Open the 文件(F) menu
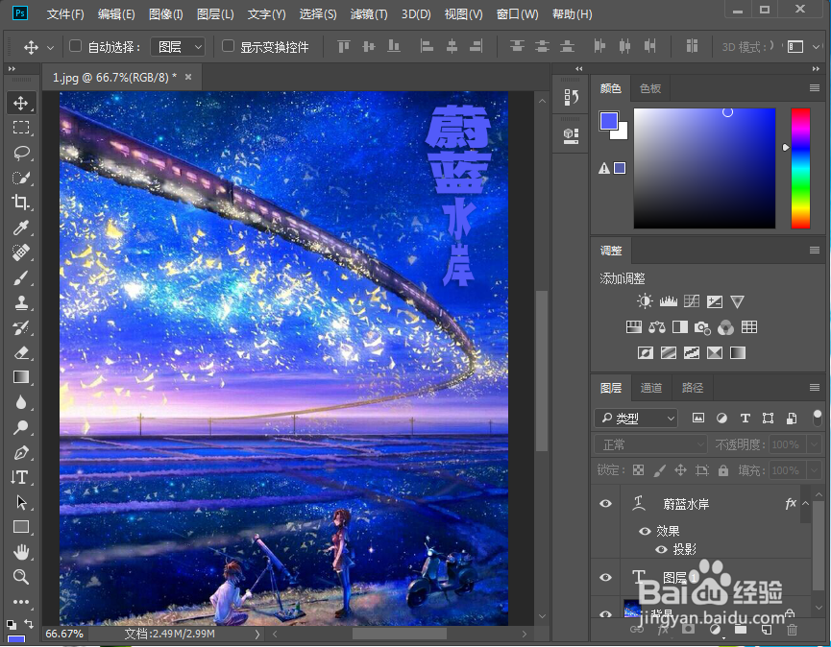 click(65, 14)
